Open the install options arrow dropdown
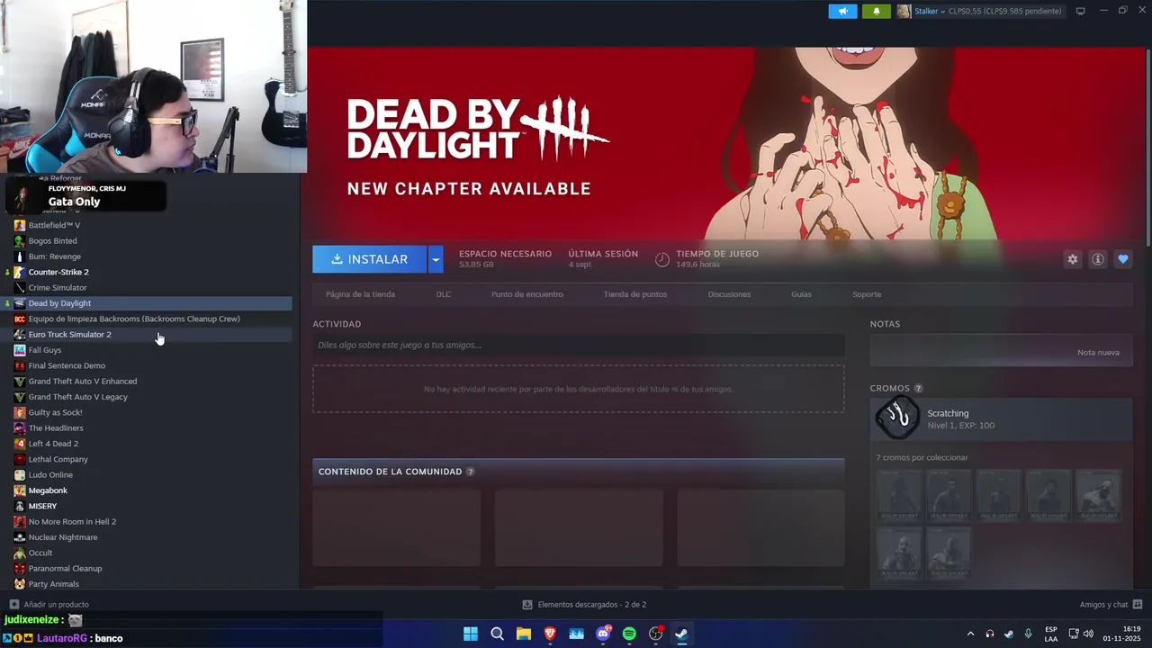The height and width of the screenshot is (648, 1152). 436,259
